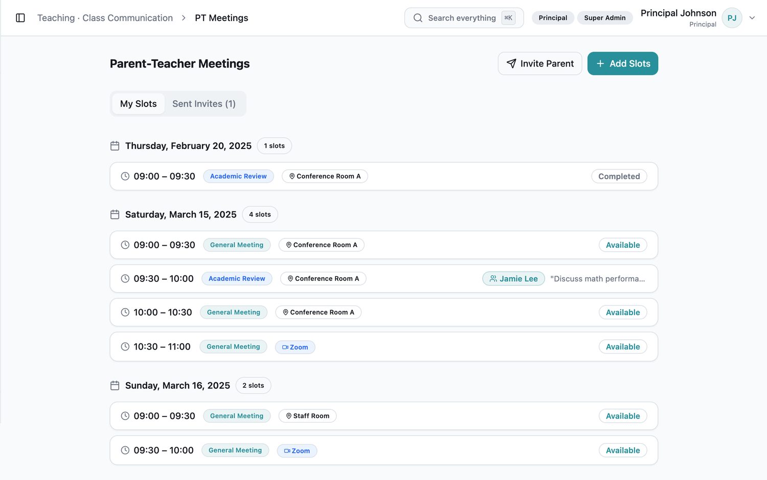Click the Staff Room location pin icon
This screenshot has height=480, width=767.
tap(289, 416)
